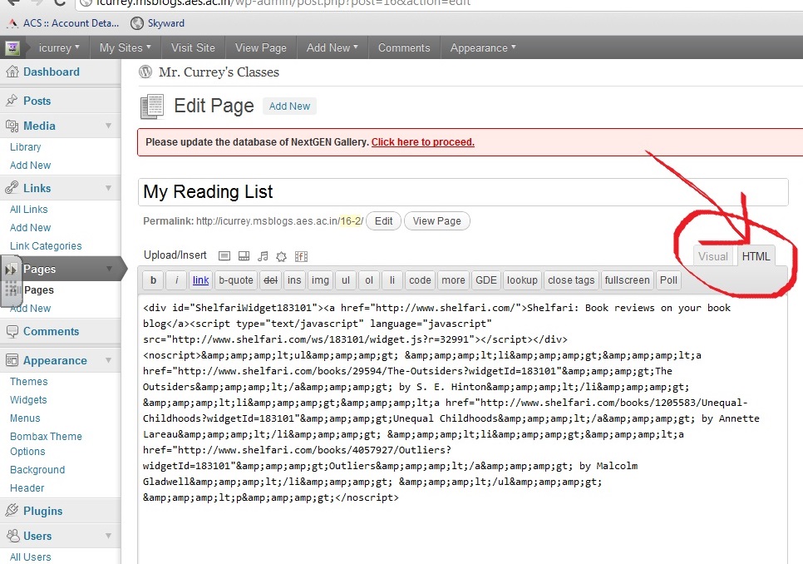Viewport: 803px width, 564px height.
Task: Click the NextGEN gallery insert icon
Action: 301,256
